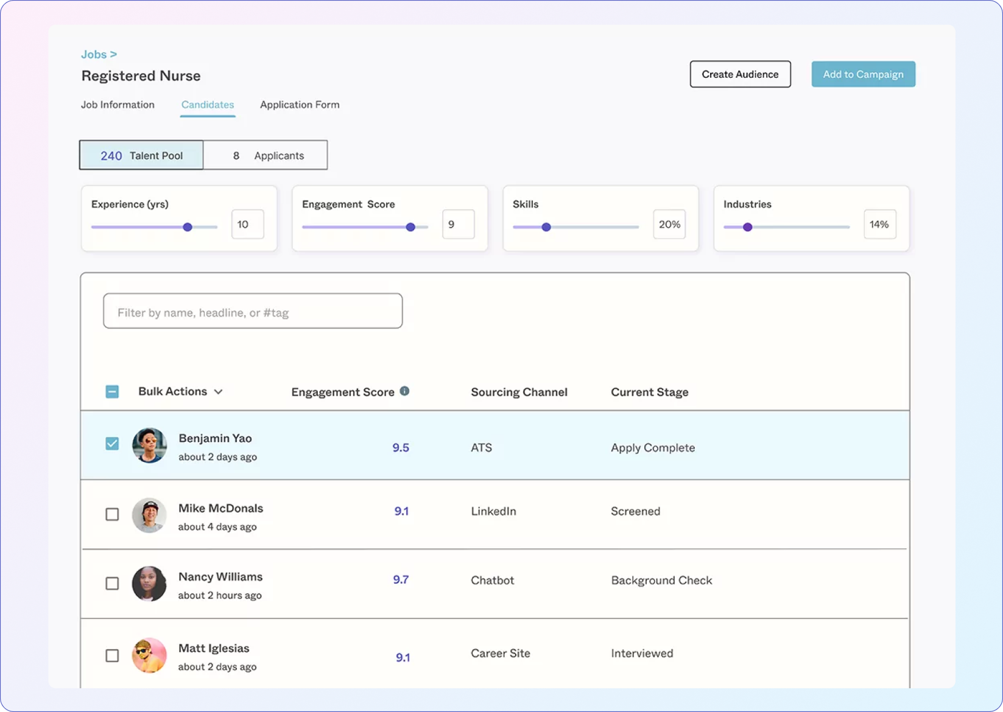Image resolution: width=1003 pixels, height=712 pixels.
Task: Click the Career Site sourcing channel cell
Action: click(x=500, y=653)
